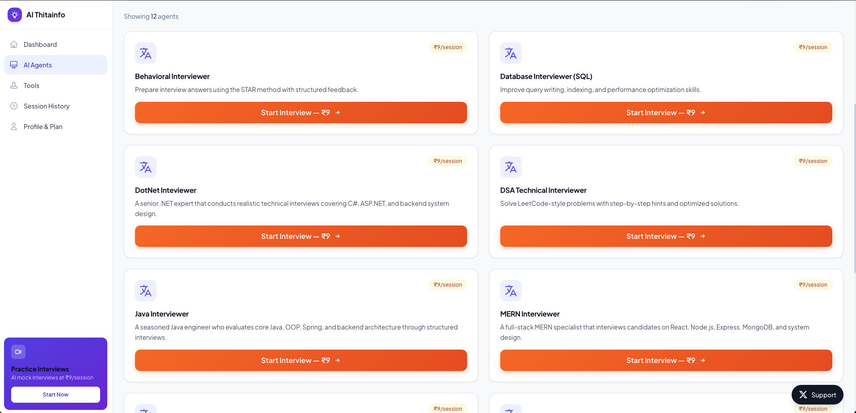Click the LeetCode-style problems description

coord(620,204)
